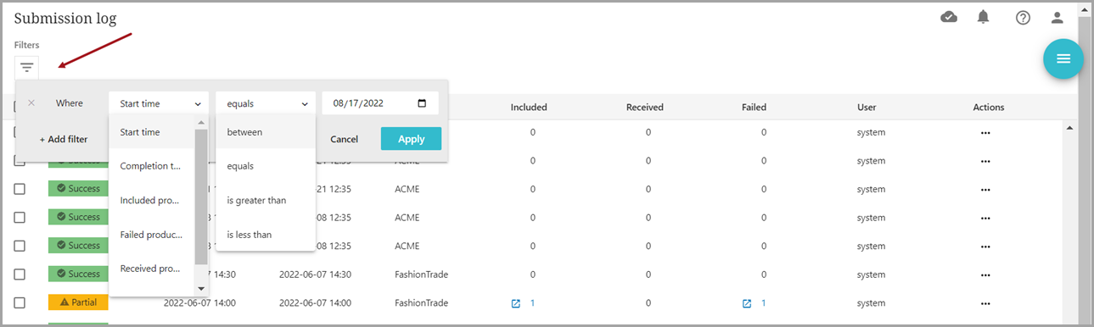Select the between operator

tap(266, 132)
